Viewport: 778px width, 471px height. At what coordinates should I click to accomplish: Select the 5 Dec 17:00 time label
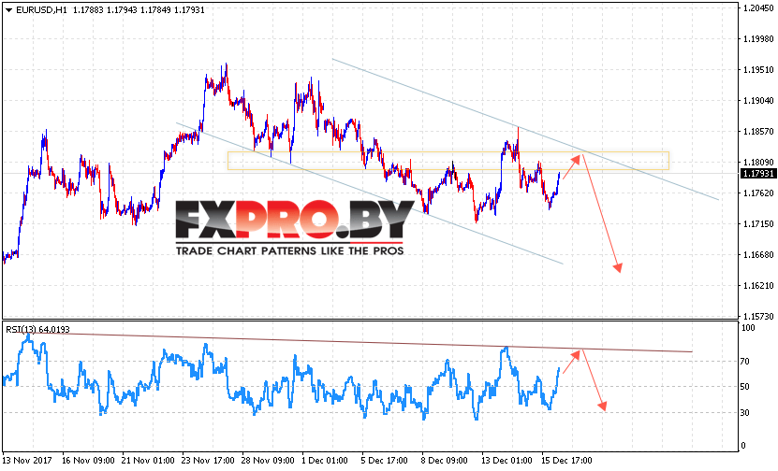click(385, 461)
